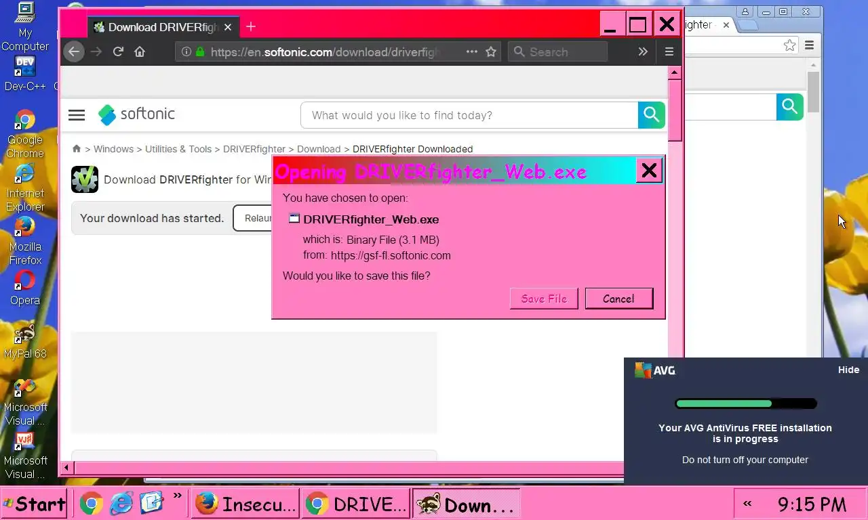868x520 pixels.
Task: Bookmark star in the background Chrome window
Action: [x=789, y=45]
